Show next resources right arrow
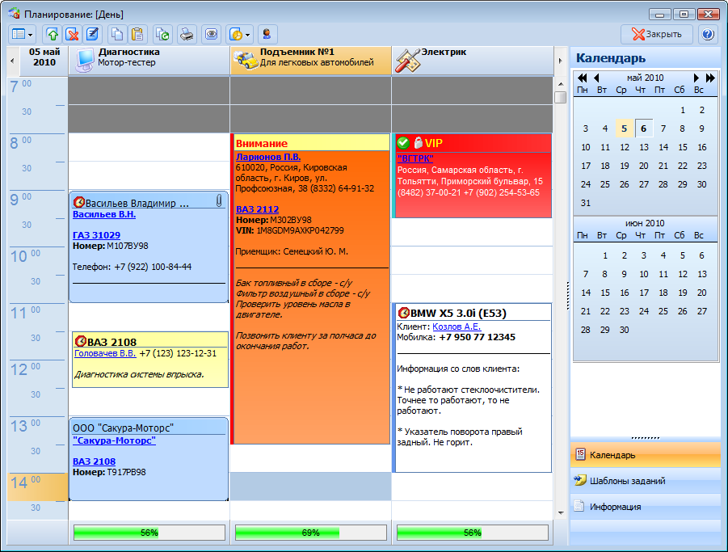The height and width of the screenshot is (552, 728). [561, 61]
